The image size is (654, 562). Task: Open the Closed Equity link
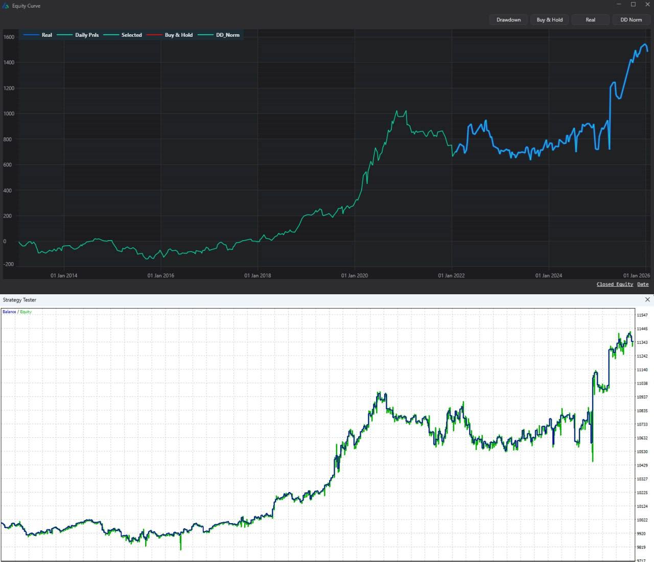614,284
